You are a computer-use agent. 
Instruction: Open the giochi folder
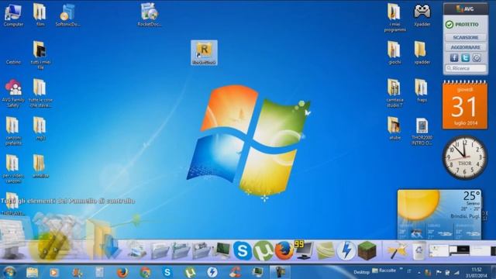[394, 53]
